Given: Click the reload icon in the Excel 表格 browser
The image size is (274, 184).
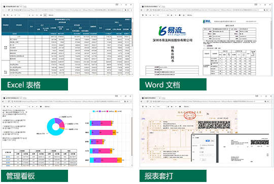Looking at the screenshot, I should click(9, 10).
